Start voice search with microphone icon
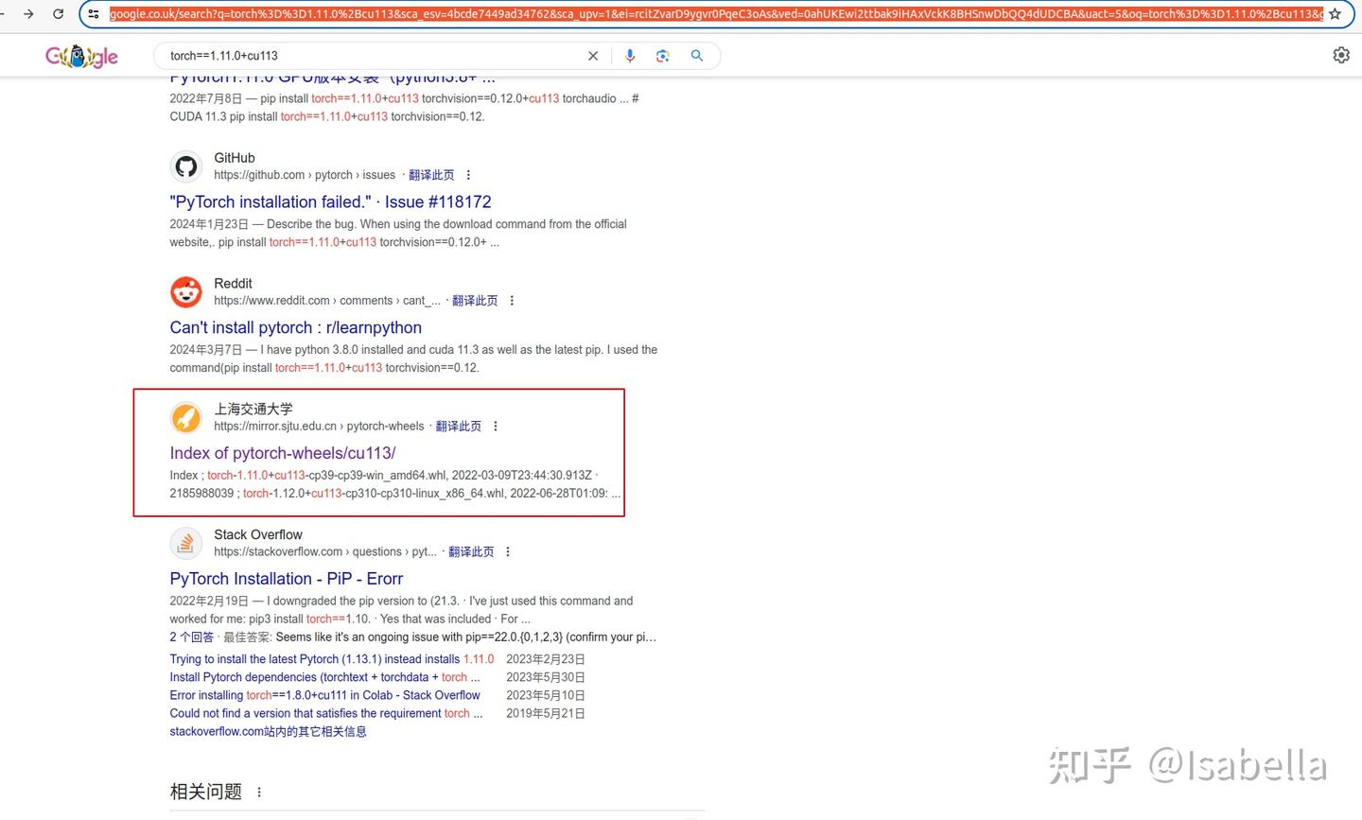This screenshot has width=1362, height=820. [x=630, y=56]
